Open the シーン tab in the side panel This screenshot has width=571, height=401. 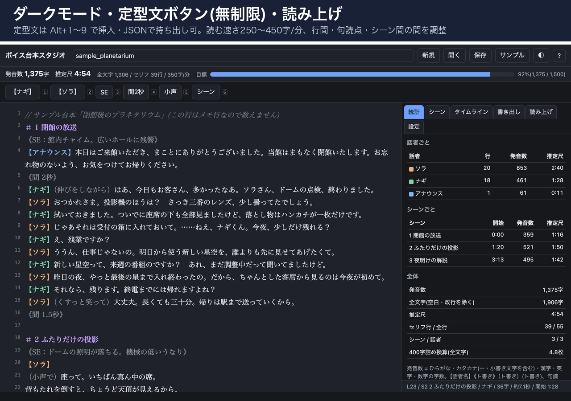[x=437, y=112]
